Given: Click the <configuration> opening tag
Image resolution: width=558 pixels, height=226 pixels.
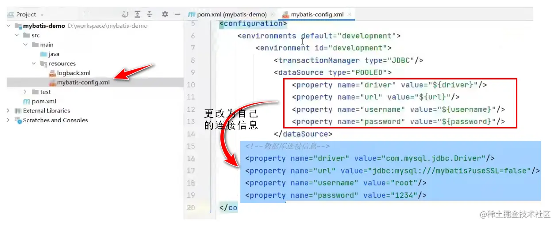Looking at the screenshot, I should click(253, 24).
